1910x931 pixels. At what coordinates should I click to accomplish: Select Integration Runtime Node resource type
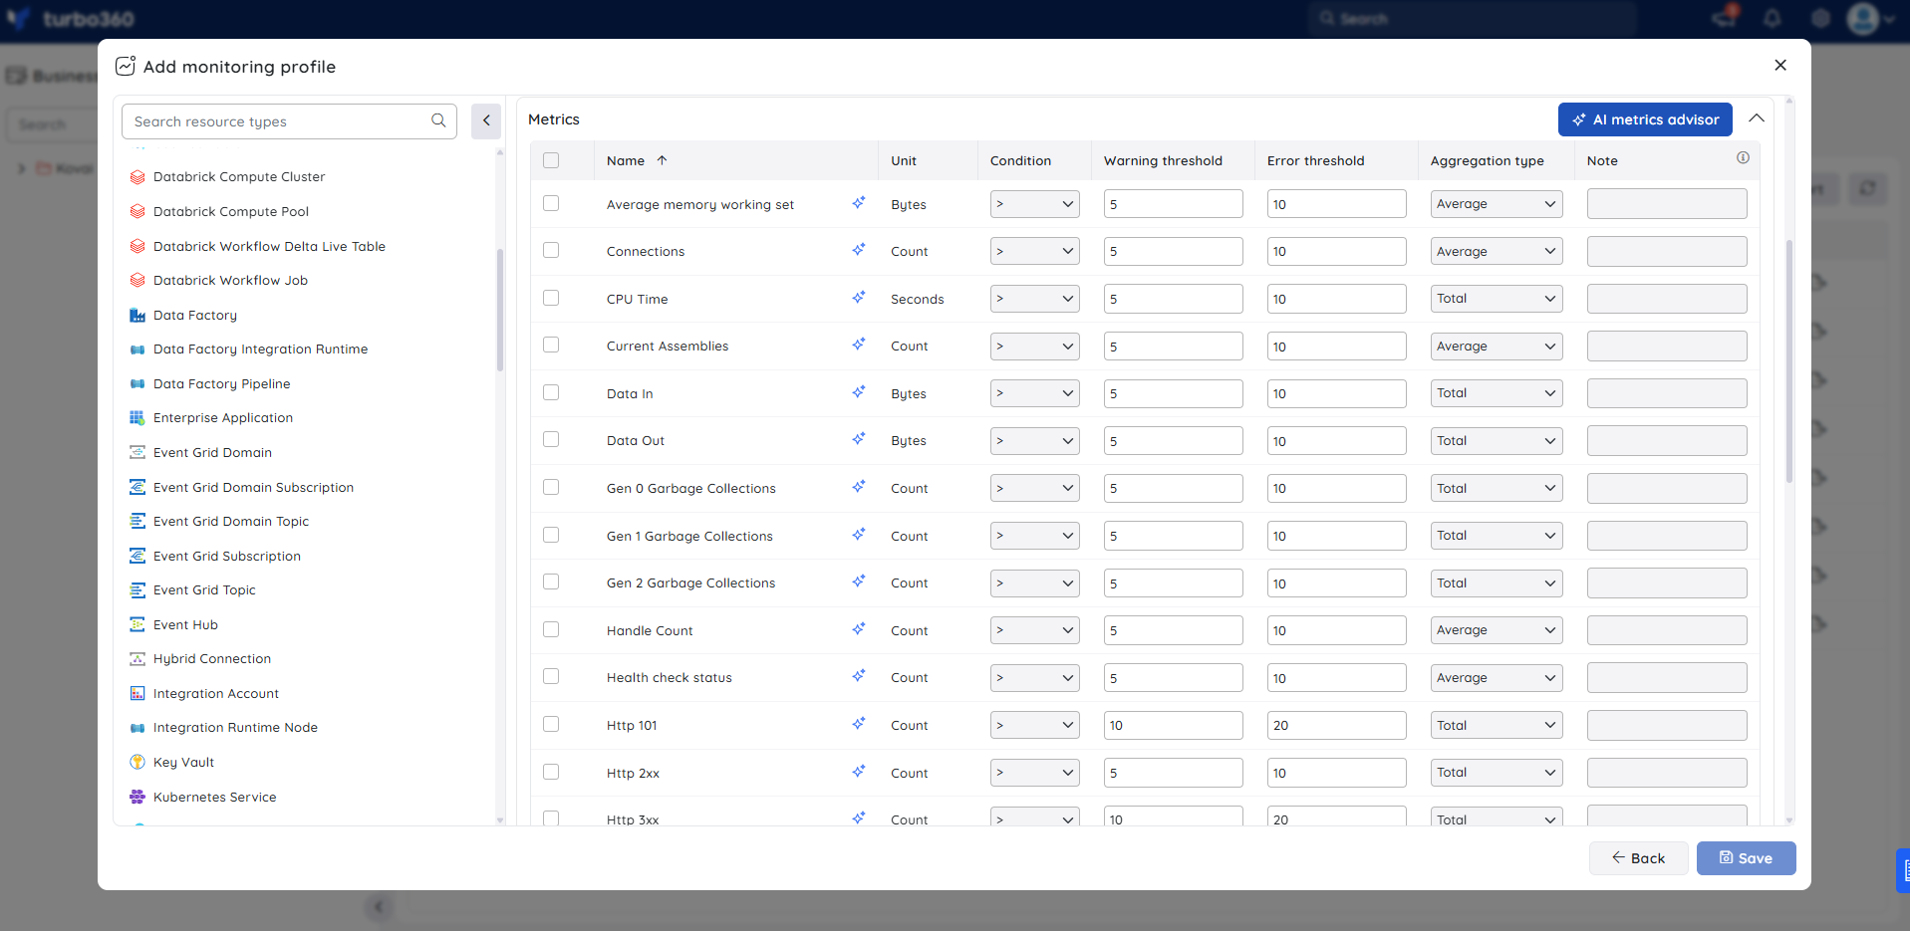235,728
